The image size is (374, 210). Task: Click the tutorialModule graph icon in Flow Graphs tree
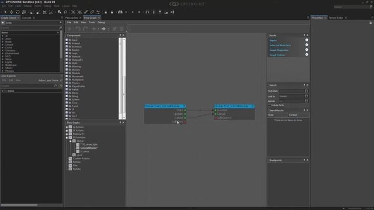(x=78, y=148)
